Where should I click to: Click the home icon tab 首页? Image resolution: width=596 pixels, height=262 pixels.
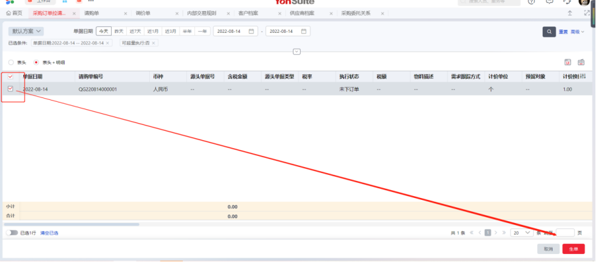click(13, 13)
